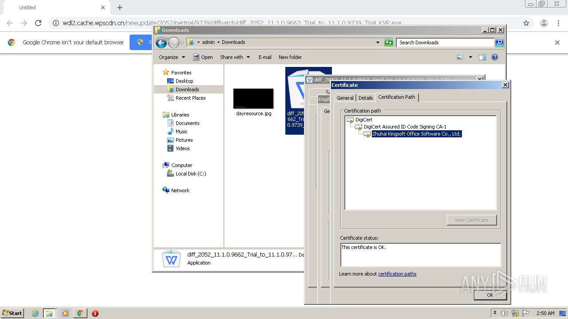Click E-mail in the explorer toolbar
The image size is (568, 319).
tap(265, 57)
